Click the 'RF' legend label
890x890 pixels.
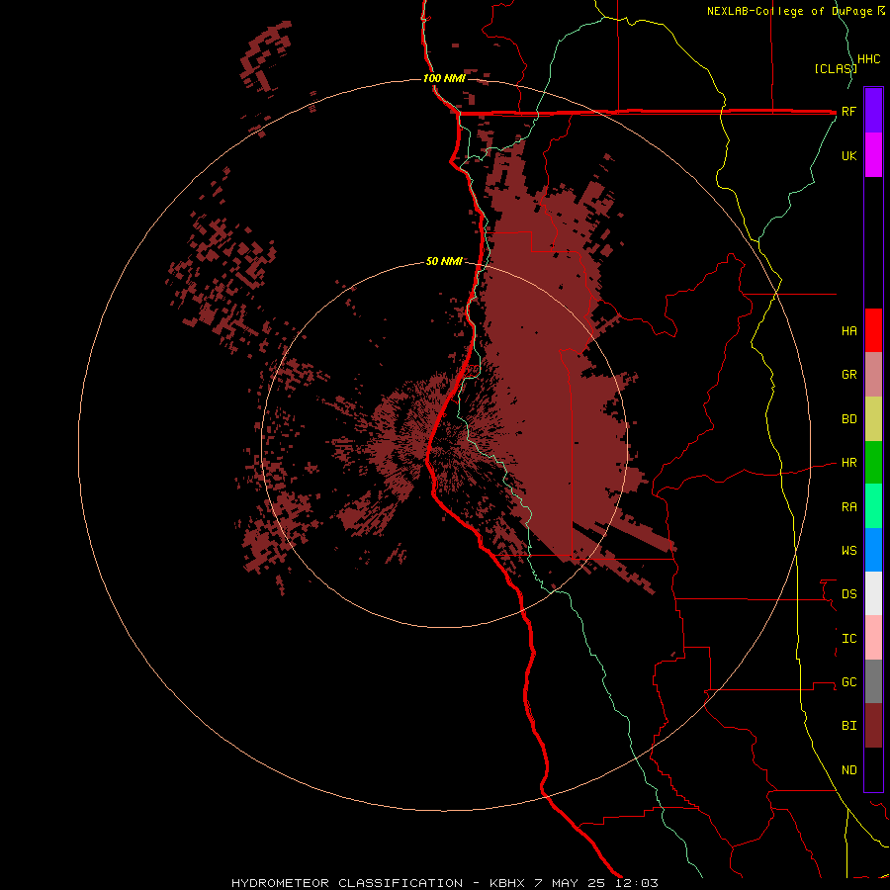(848, 111)
